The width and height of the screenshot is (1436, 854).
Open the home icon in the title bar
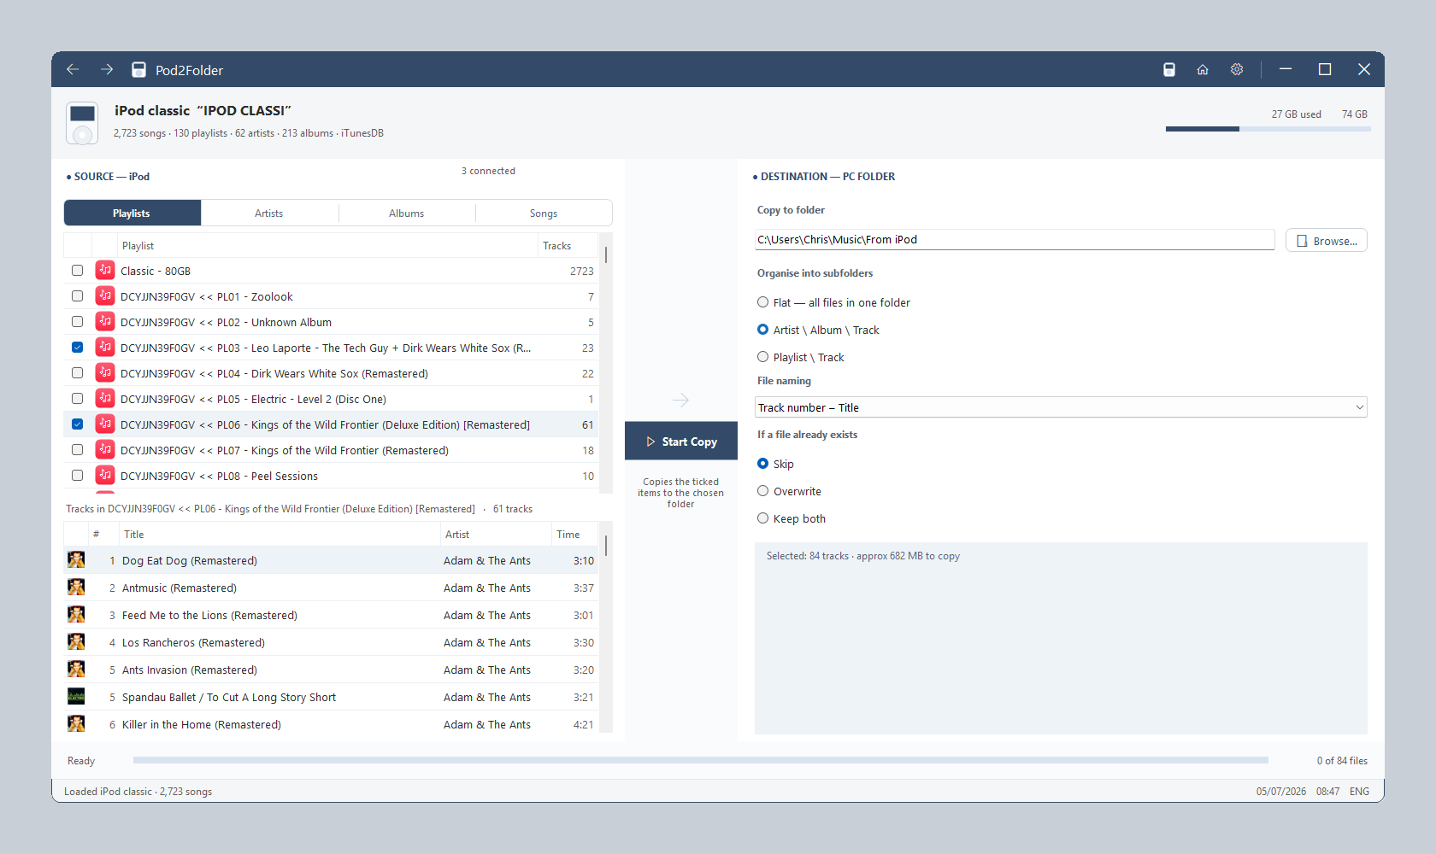(1203, 69)
